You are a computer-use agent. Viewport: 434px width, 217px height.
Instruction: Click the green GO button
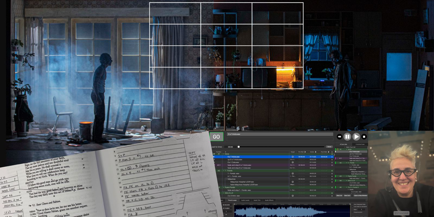(x=216, y=137)
